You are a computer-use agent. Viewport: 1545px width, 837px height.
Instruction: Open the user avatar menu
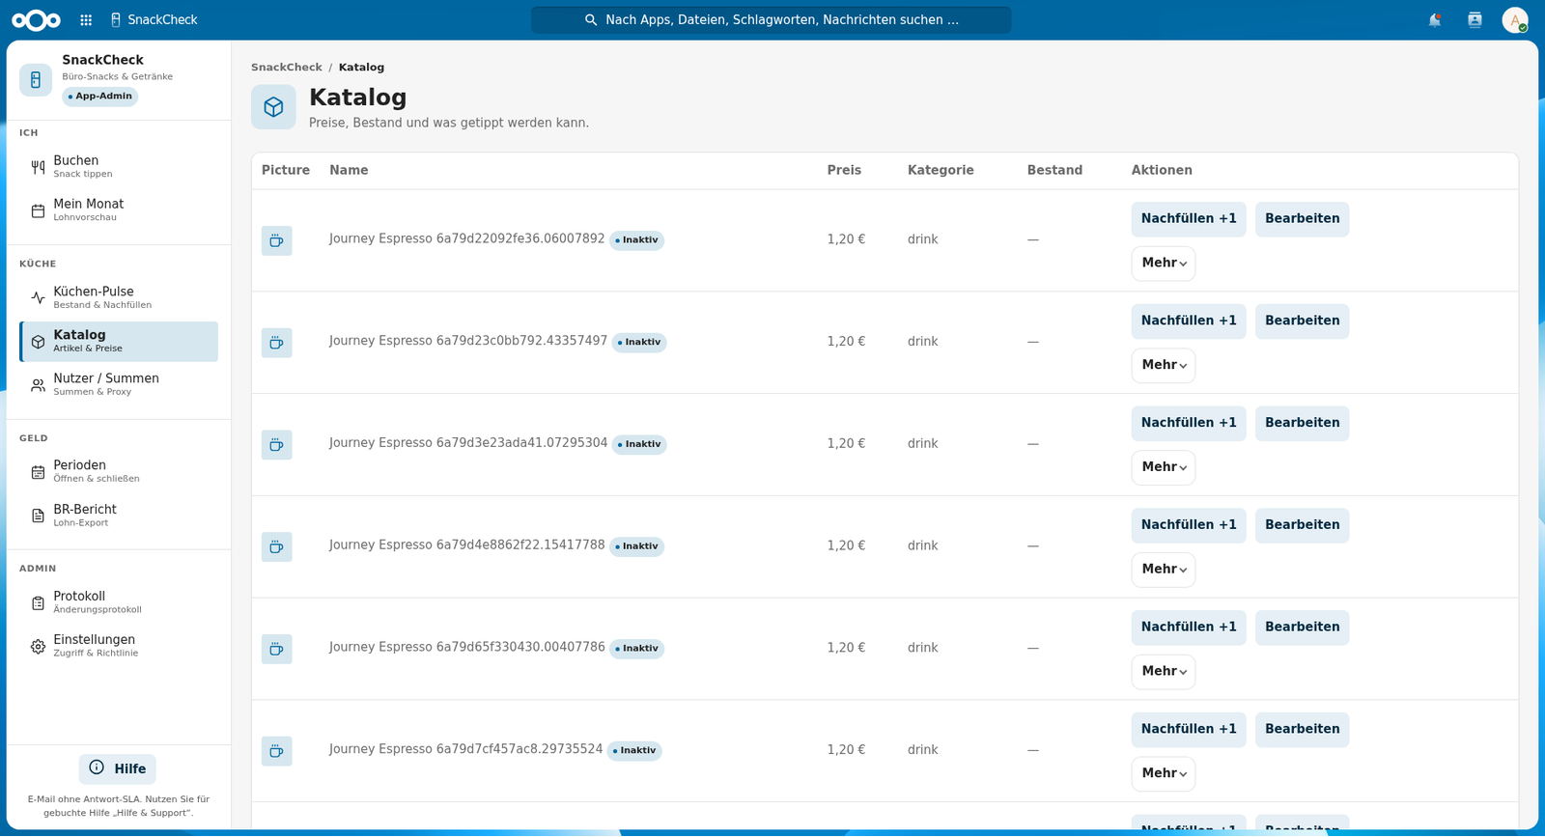point(1515,20)
